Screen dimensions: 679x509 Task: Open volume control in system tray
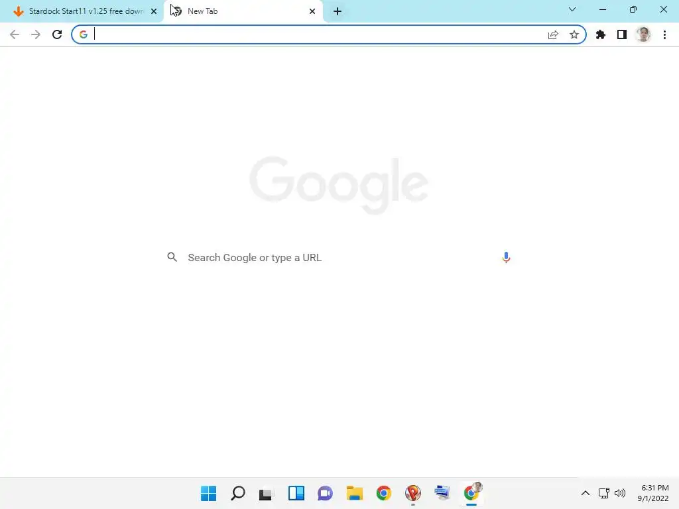[620, 493]
